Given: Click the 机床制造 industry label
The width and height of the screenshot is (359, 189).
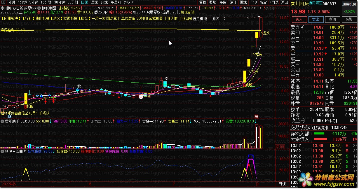Looking at the screenshot, I should 188,13.
